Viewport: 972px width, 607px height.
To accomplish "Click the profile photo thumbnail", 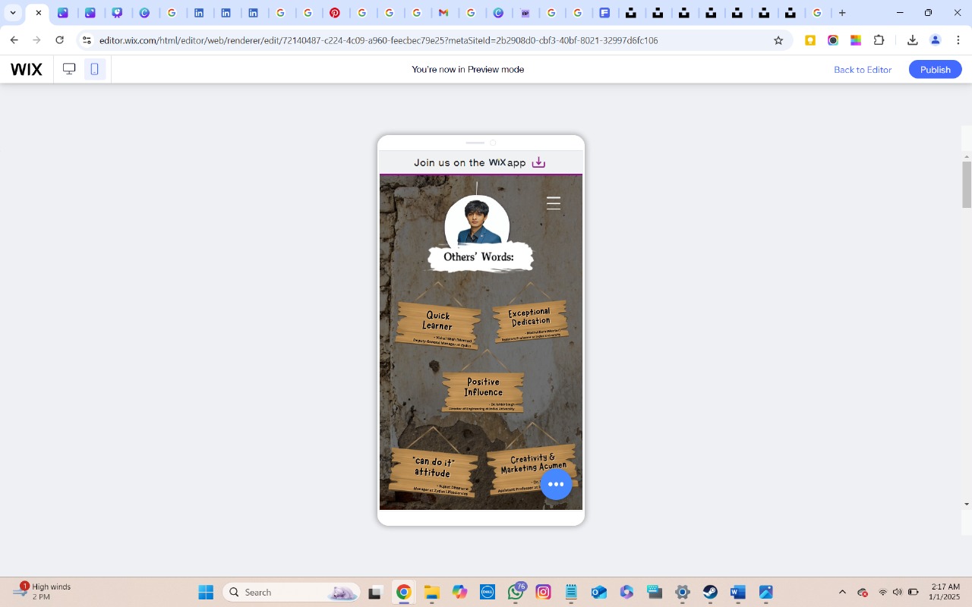I will (x=477, y=222).
